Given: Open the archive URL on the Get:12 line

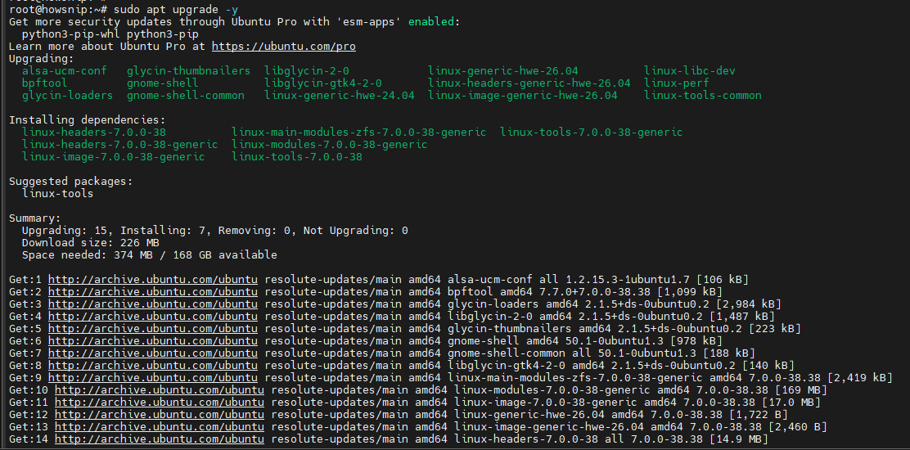Looking at the screenshot, I should point(160,414).
